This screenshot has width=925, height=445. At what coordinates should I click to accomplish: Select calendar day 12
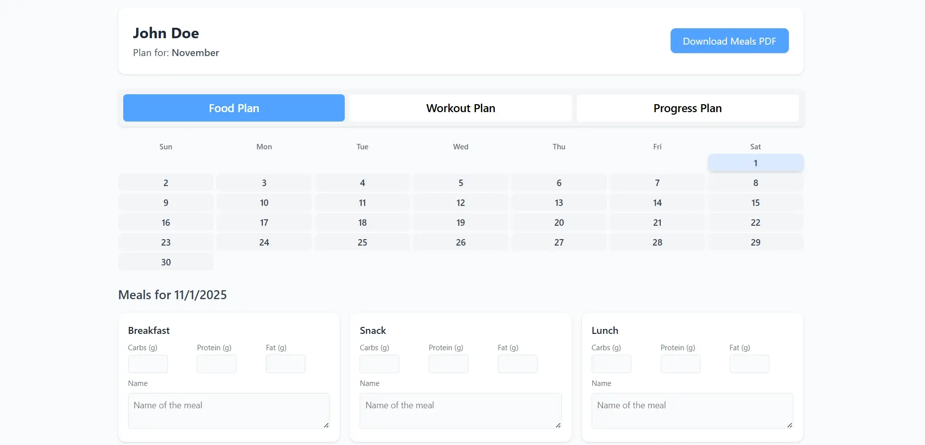(x=461, y=203)
